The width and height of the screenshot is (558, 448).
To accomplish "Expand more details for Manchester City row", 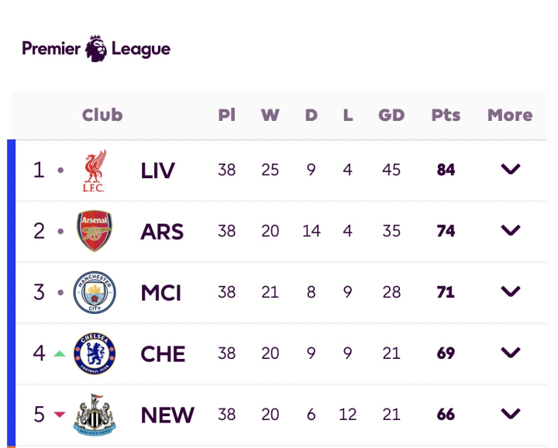I will 511,291.
